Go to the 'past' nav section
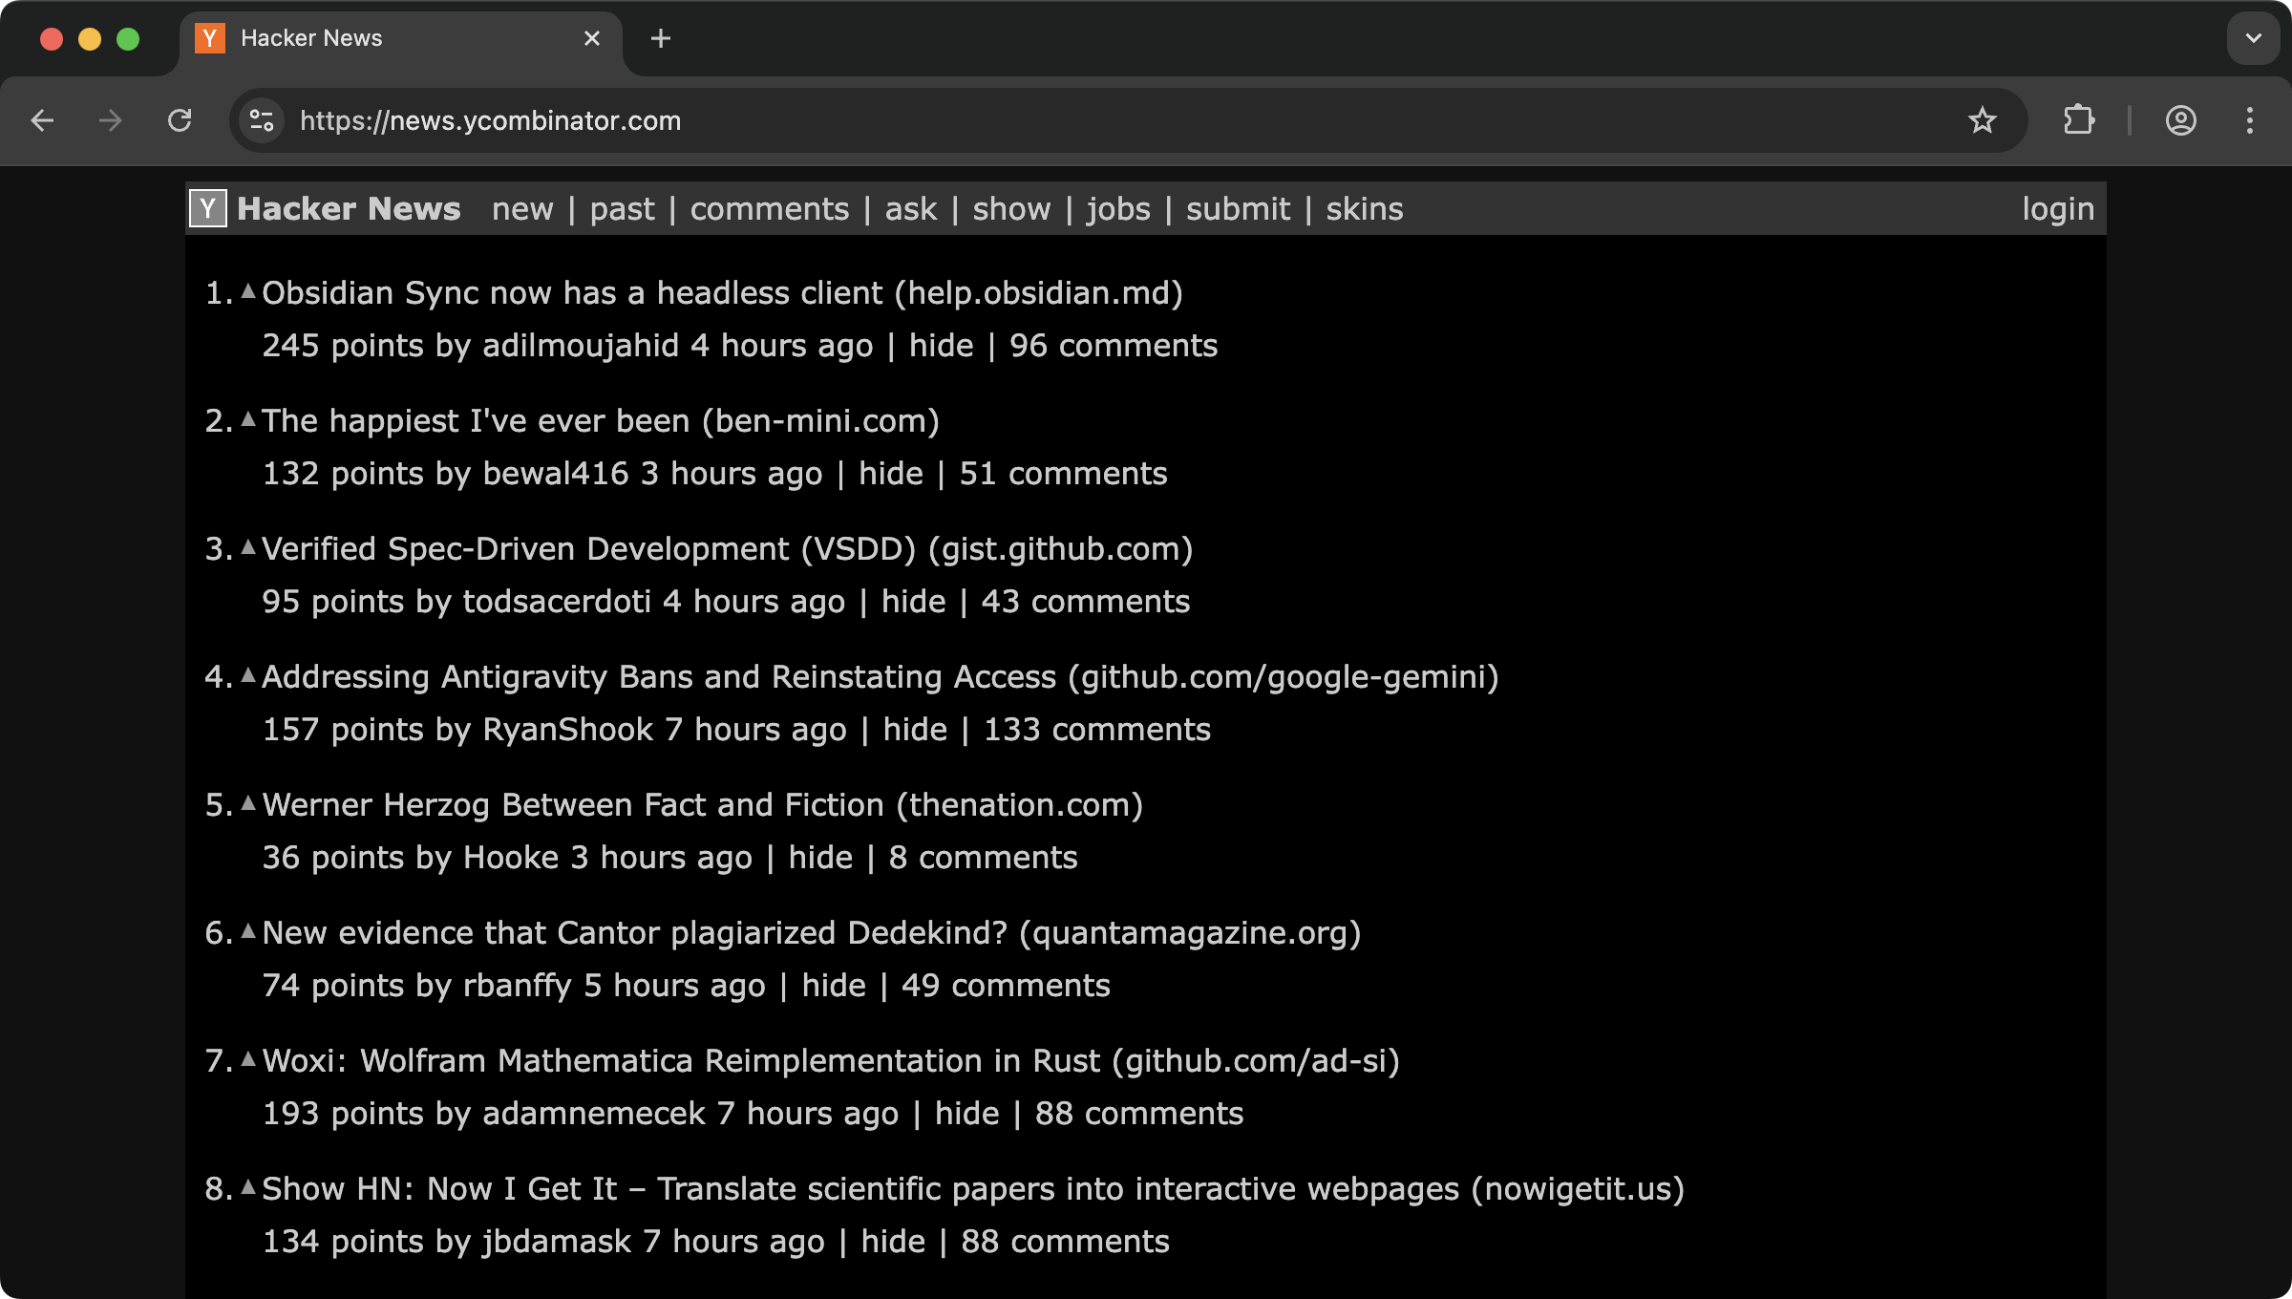 tap(622, 209)
